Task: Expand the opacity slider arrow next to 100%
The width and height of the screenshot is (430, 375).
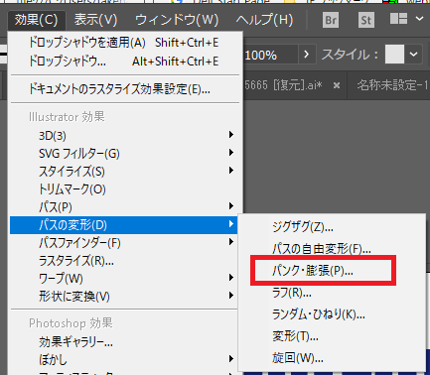Action: click(306, 55)
